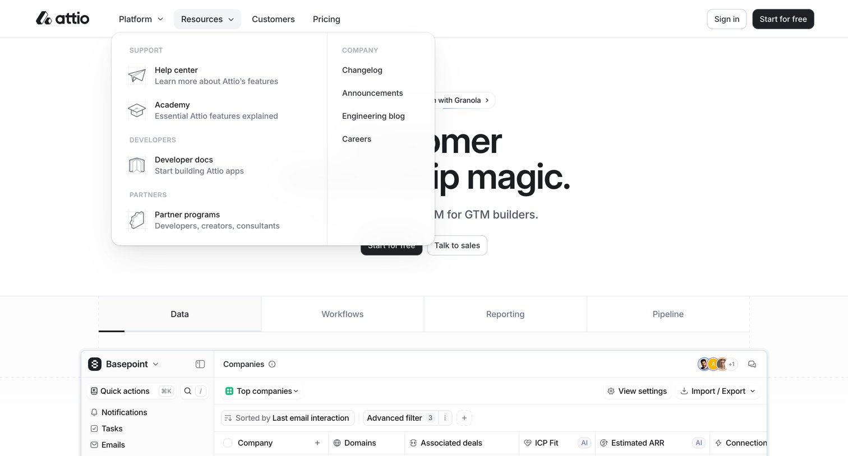Screen dimensions: 848x456
Task: Click the Academy graduation cap icon
Action: tap(137, 110)
